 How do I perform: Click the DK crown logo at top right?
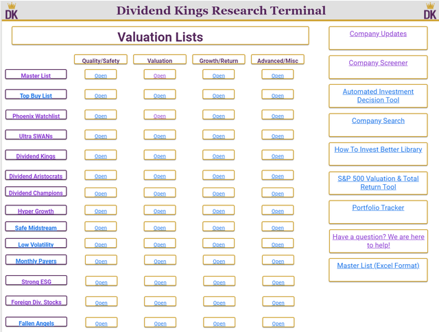click(x=430, y=11)
